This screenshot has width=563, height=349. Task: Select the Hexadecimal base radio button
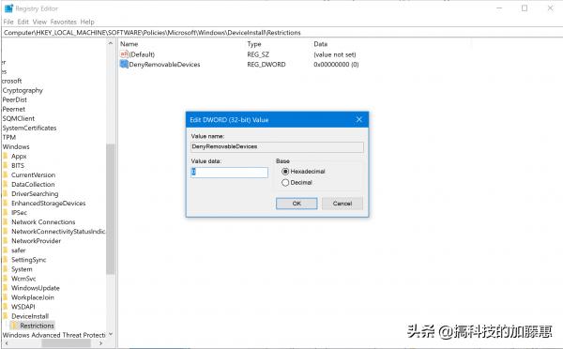285,172
